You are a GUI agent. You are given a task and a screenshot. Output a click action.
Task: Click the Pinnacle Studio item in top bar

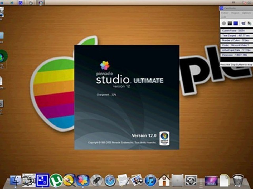[x=41, y=3]
